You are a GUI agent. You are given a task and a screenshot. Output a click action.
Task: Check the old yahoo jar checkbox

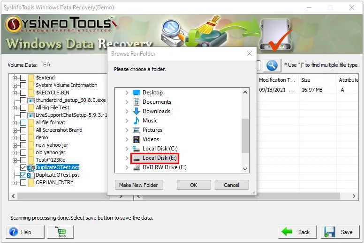click(x=23, y=153)
